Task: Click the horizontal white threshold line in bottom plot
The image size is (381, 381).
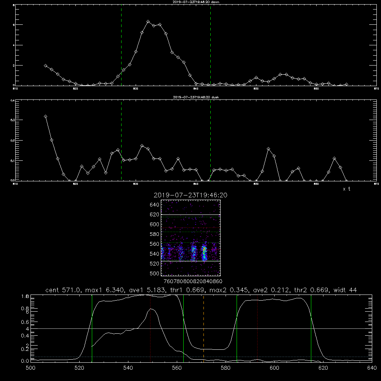Action: [201, 328]
